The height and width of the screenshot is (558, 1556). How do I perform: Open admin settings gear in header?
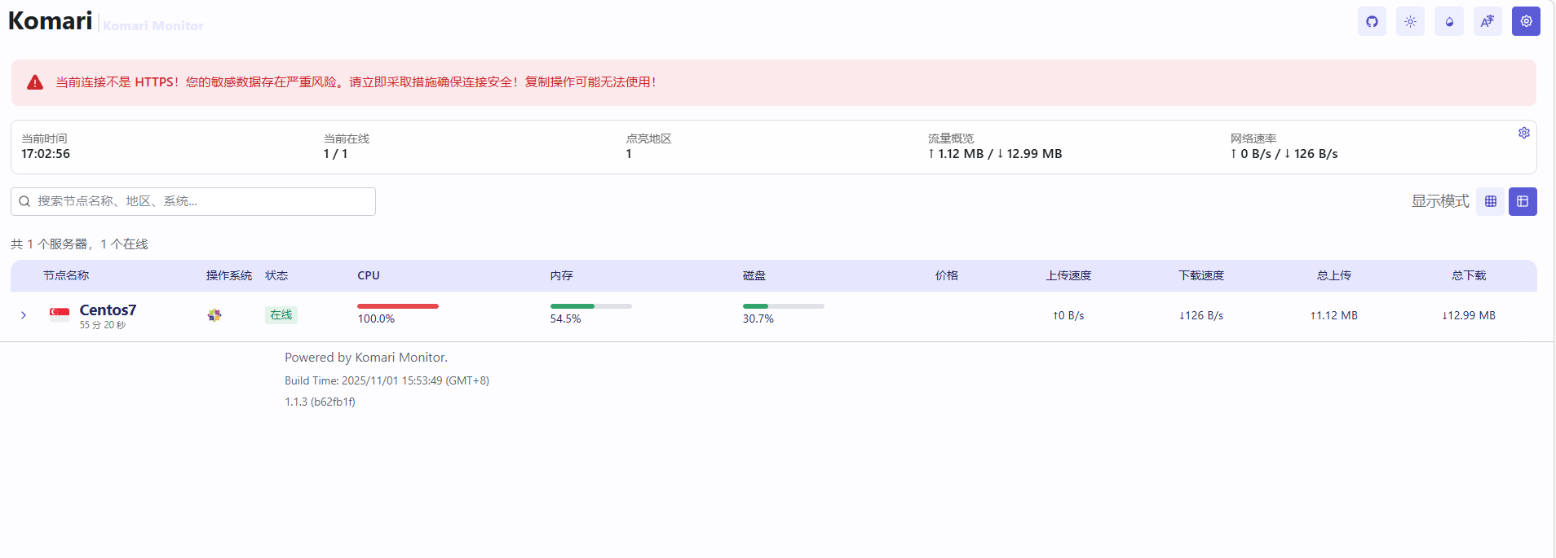tap(1526, 22)
